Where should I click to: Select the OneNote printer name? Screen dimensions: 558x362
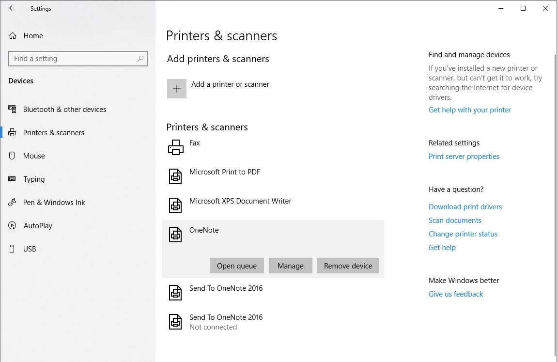(x=204, y=230)
